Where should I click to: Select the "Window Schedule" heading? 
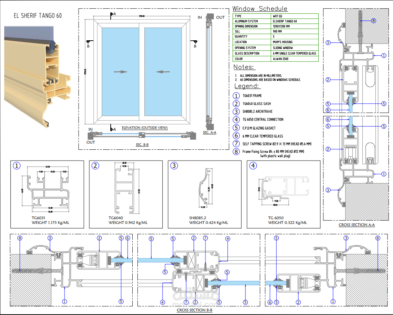[260, 9]
